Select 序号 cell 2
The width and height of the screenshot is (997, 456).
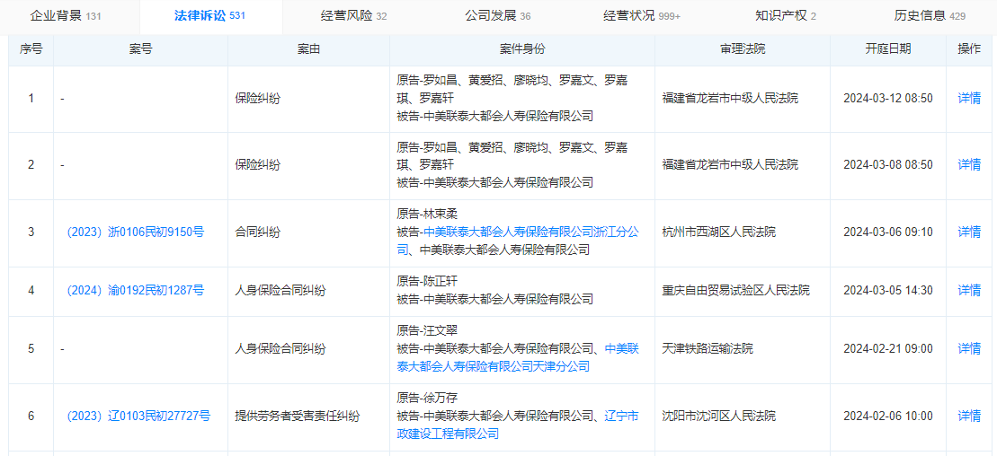31,165
